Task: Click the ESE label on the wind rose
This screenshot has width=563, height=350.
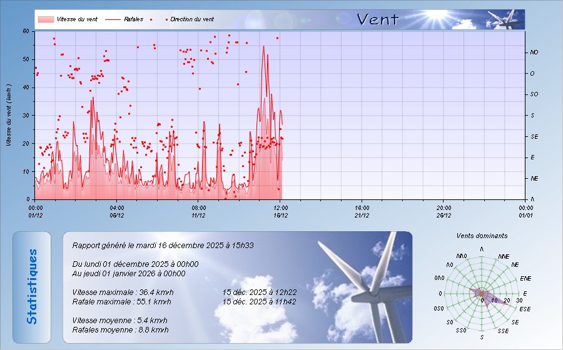Action: coord(525,309)
